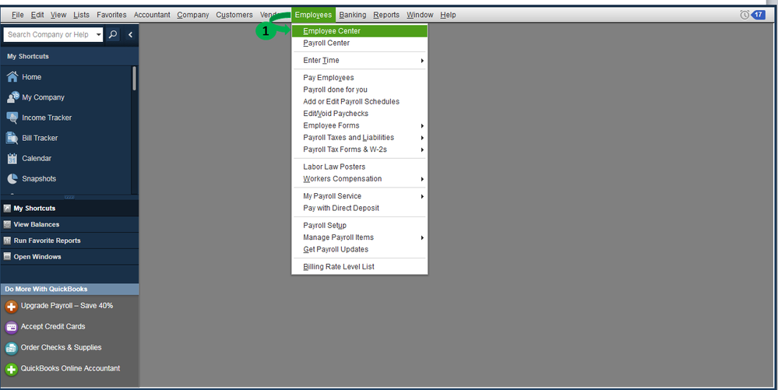
Task: Expand the Enter Time submenu
Action: tap(422, 61)
